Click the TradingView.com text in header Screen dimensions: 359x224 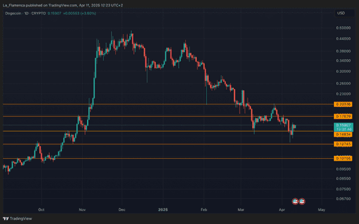tap(63, 5)
